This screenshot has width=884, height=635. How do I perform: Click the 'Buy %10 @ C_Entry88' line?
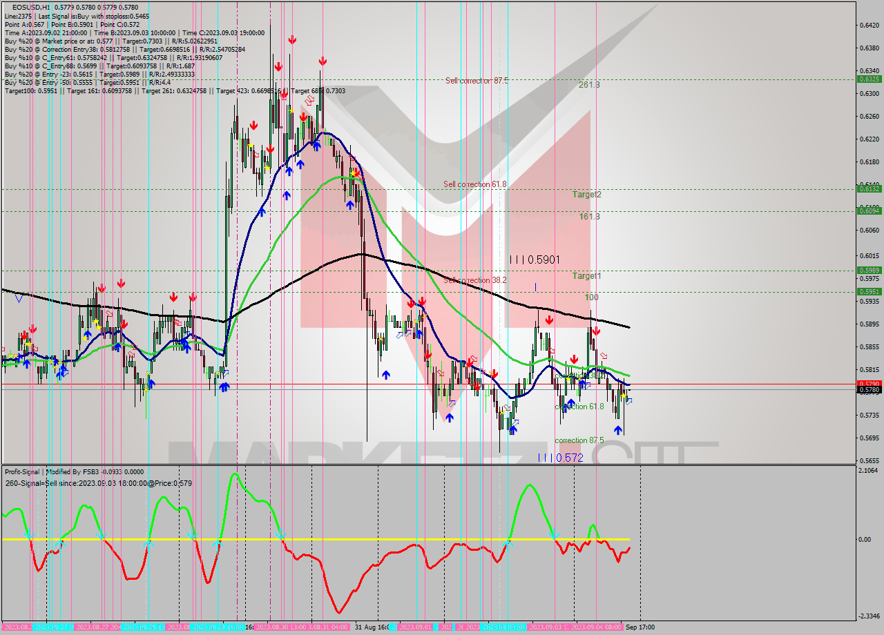point(99,66)
